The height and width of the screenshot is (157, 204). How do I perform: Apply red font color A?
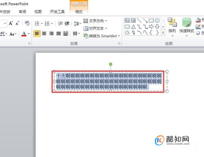click(24, 34)
